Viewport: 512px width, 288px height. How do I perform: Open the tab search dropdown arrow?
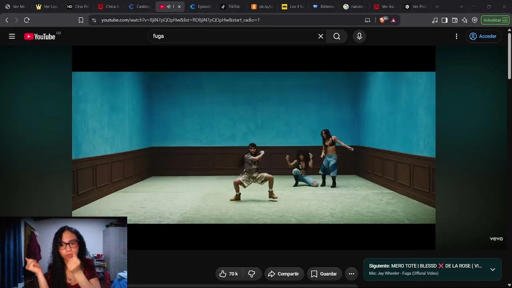(462, 6)
